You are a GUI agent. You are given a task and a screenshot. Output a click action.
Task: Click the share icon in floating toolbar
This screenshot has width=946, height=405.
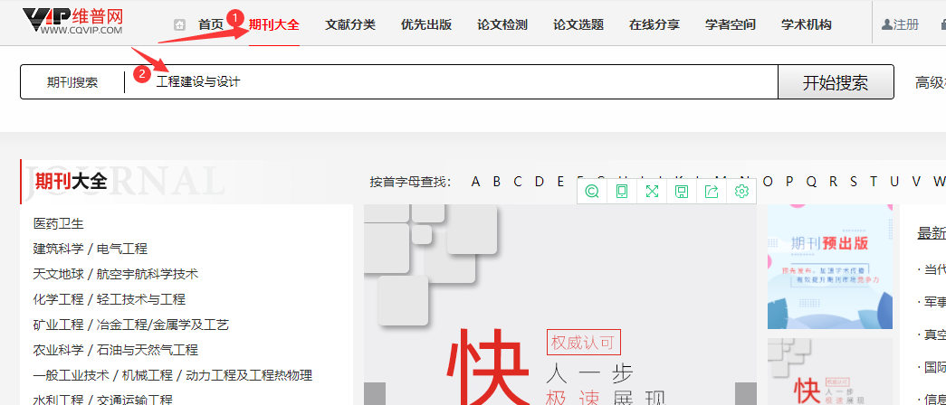pos(712,191)
